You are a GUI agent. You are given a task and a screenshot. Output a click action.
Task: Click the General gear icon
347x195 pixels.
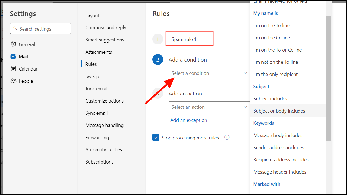click(13, 44)
